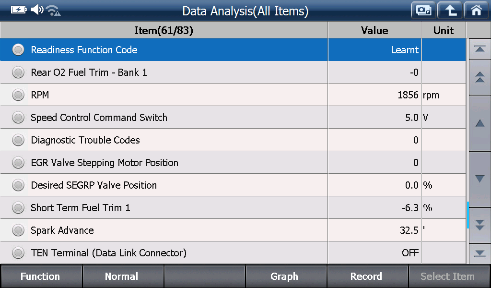
Task: Select the Spark Advance radio button
Action: pos(18,230)
